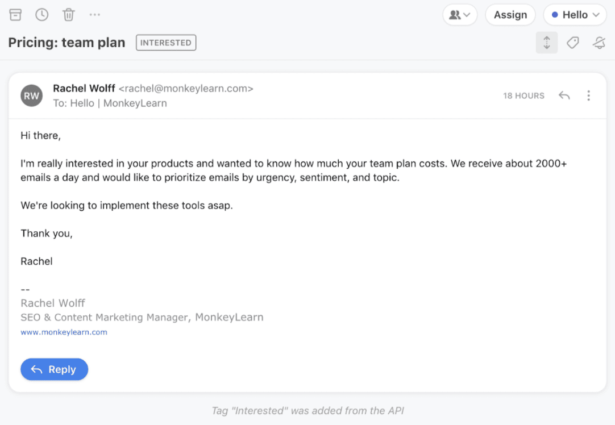
Task: Delete the conversation with the trash icon
Action: point(69,15)
